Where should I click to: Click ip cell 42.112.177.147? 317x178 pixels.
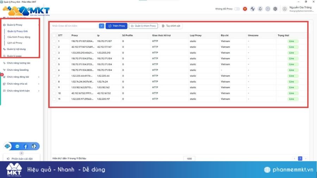coord(104,47)
